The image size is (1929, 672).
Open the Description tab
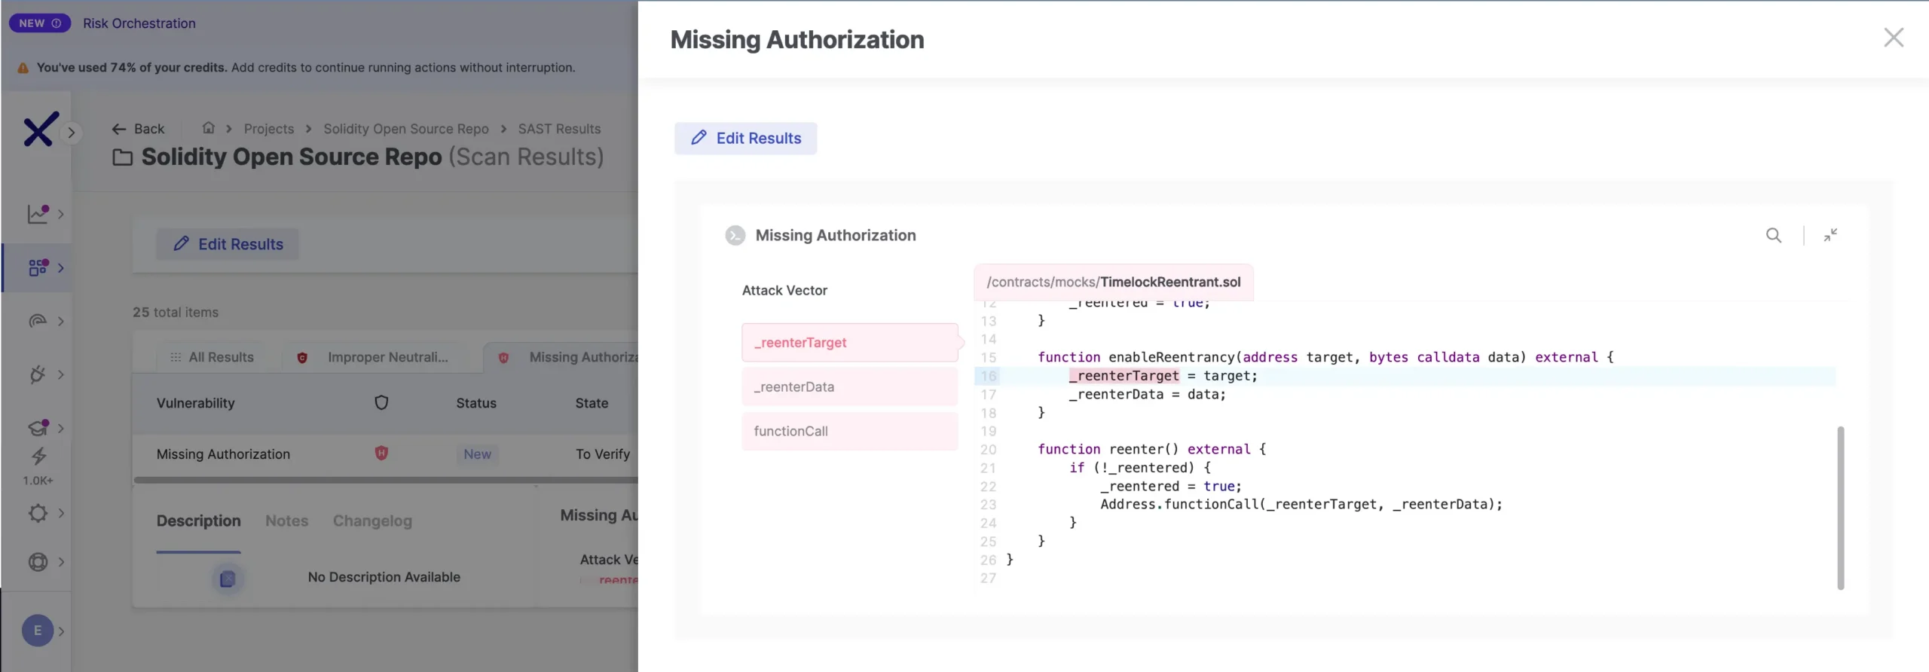199,521
